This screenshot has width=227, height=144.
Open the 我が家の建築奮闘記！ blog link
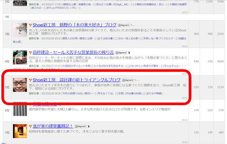tap(53, 126)
